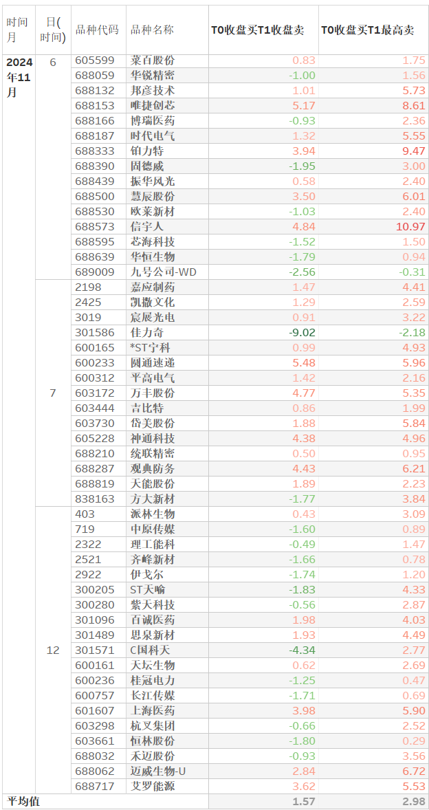Click the 品种名称 column header

(x=153, y=30)
